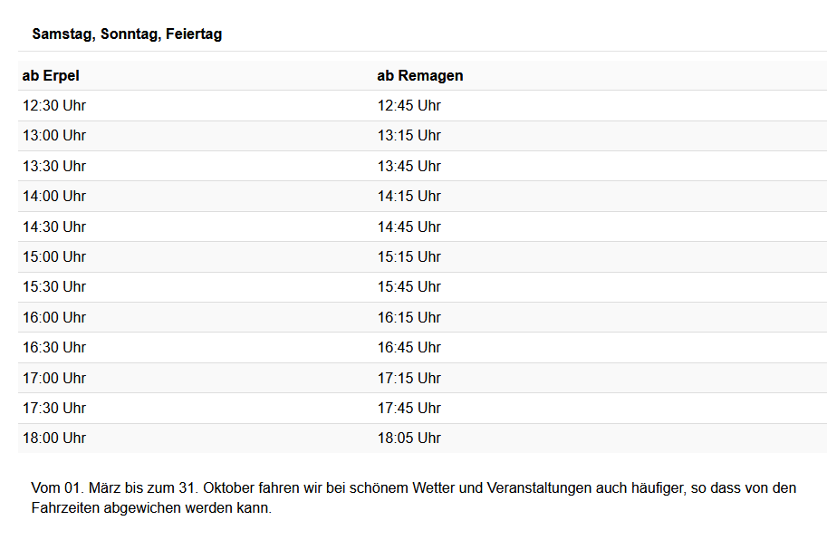Image resolution: width=827 pixels, height=540 pixels.
Task: Choose the 15:00 Uhr departure cell
Action: coord(54,257)
